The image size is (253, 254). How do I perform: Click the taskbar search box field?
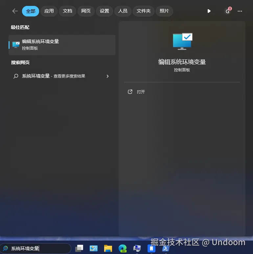point(35,248)
